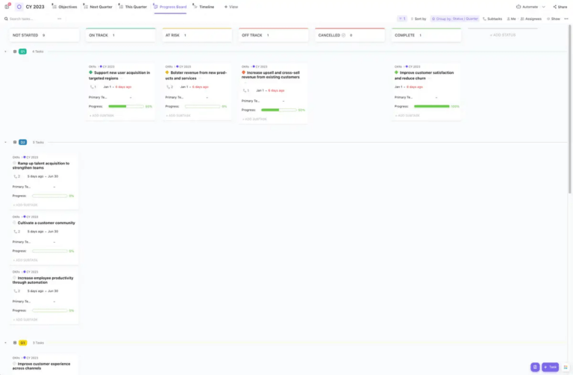Select the Progress Board tab
The image size is (573, 375).
(x=170, y=7)
